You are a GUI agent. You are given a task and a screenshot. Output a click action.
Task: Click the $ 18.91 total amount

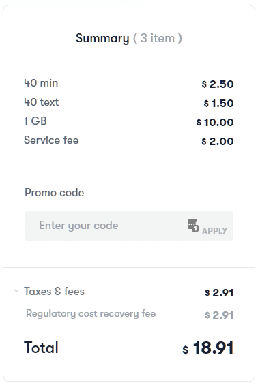[208, 348]
